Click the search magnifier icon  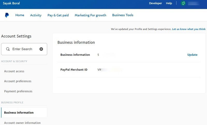[8, 49]
